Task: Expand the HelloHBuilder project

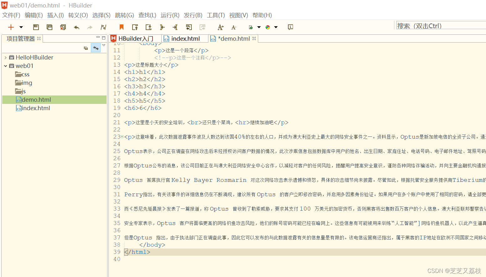Action: click(6, 58)
